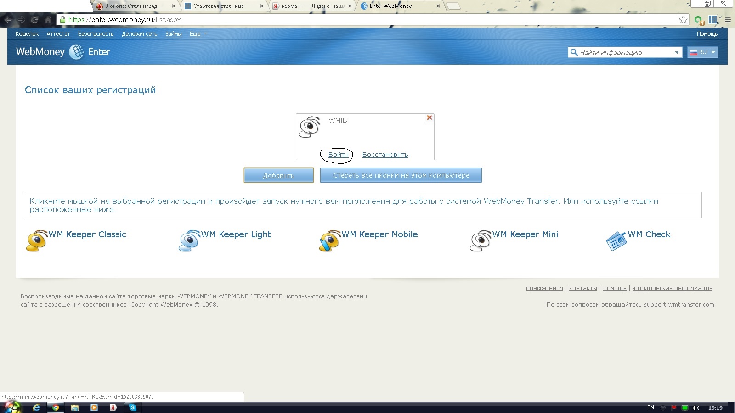Click the EN language indicator

(650, 407)
